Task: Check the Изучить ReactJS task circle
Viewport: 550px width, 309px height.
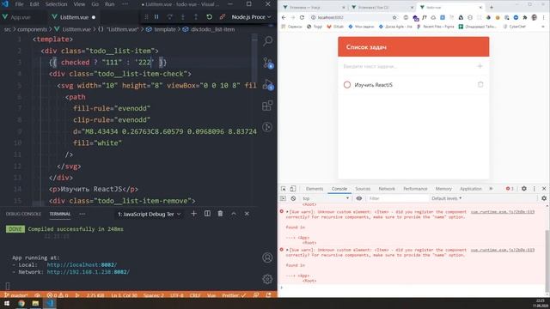Action: coord(347,85)
